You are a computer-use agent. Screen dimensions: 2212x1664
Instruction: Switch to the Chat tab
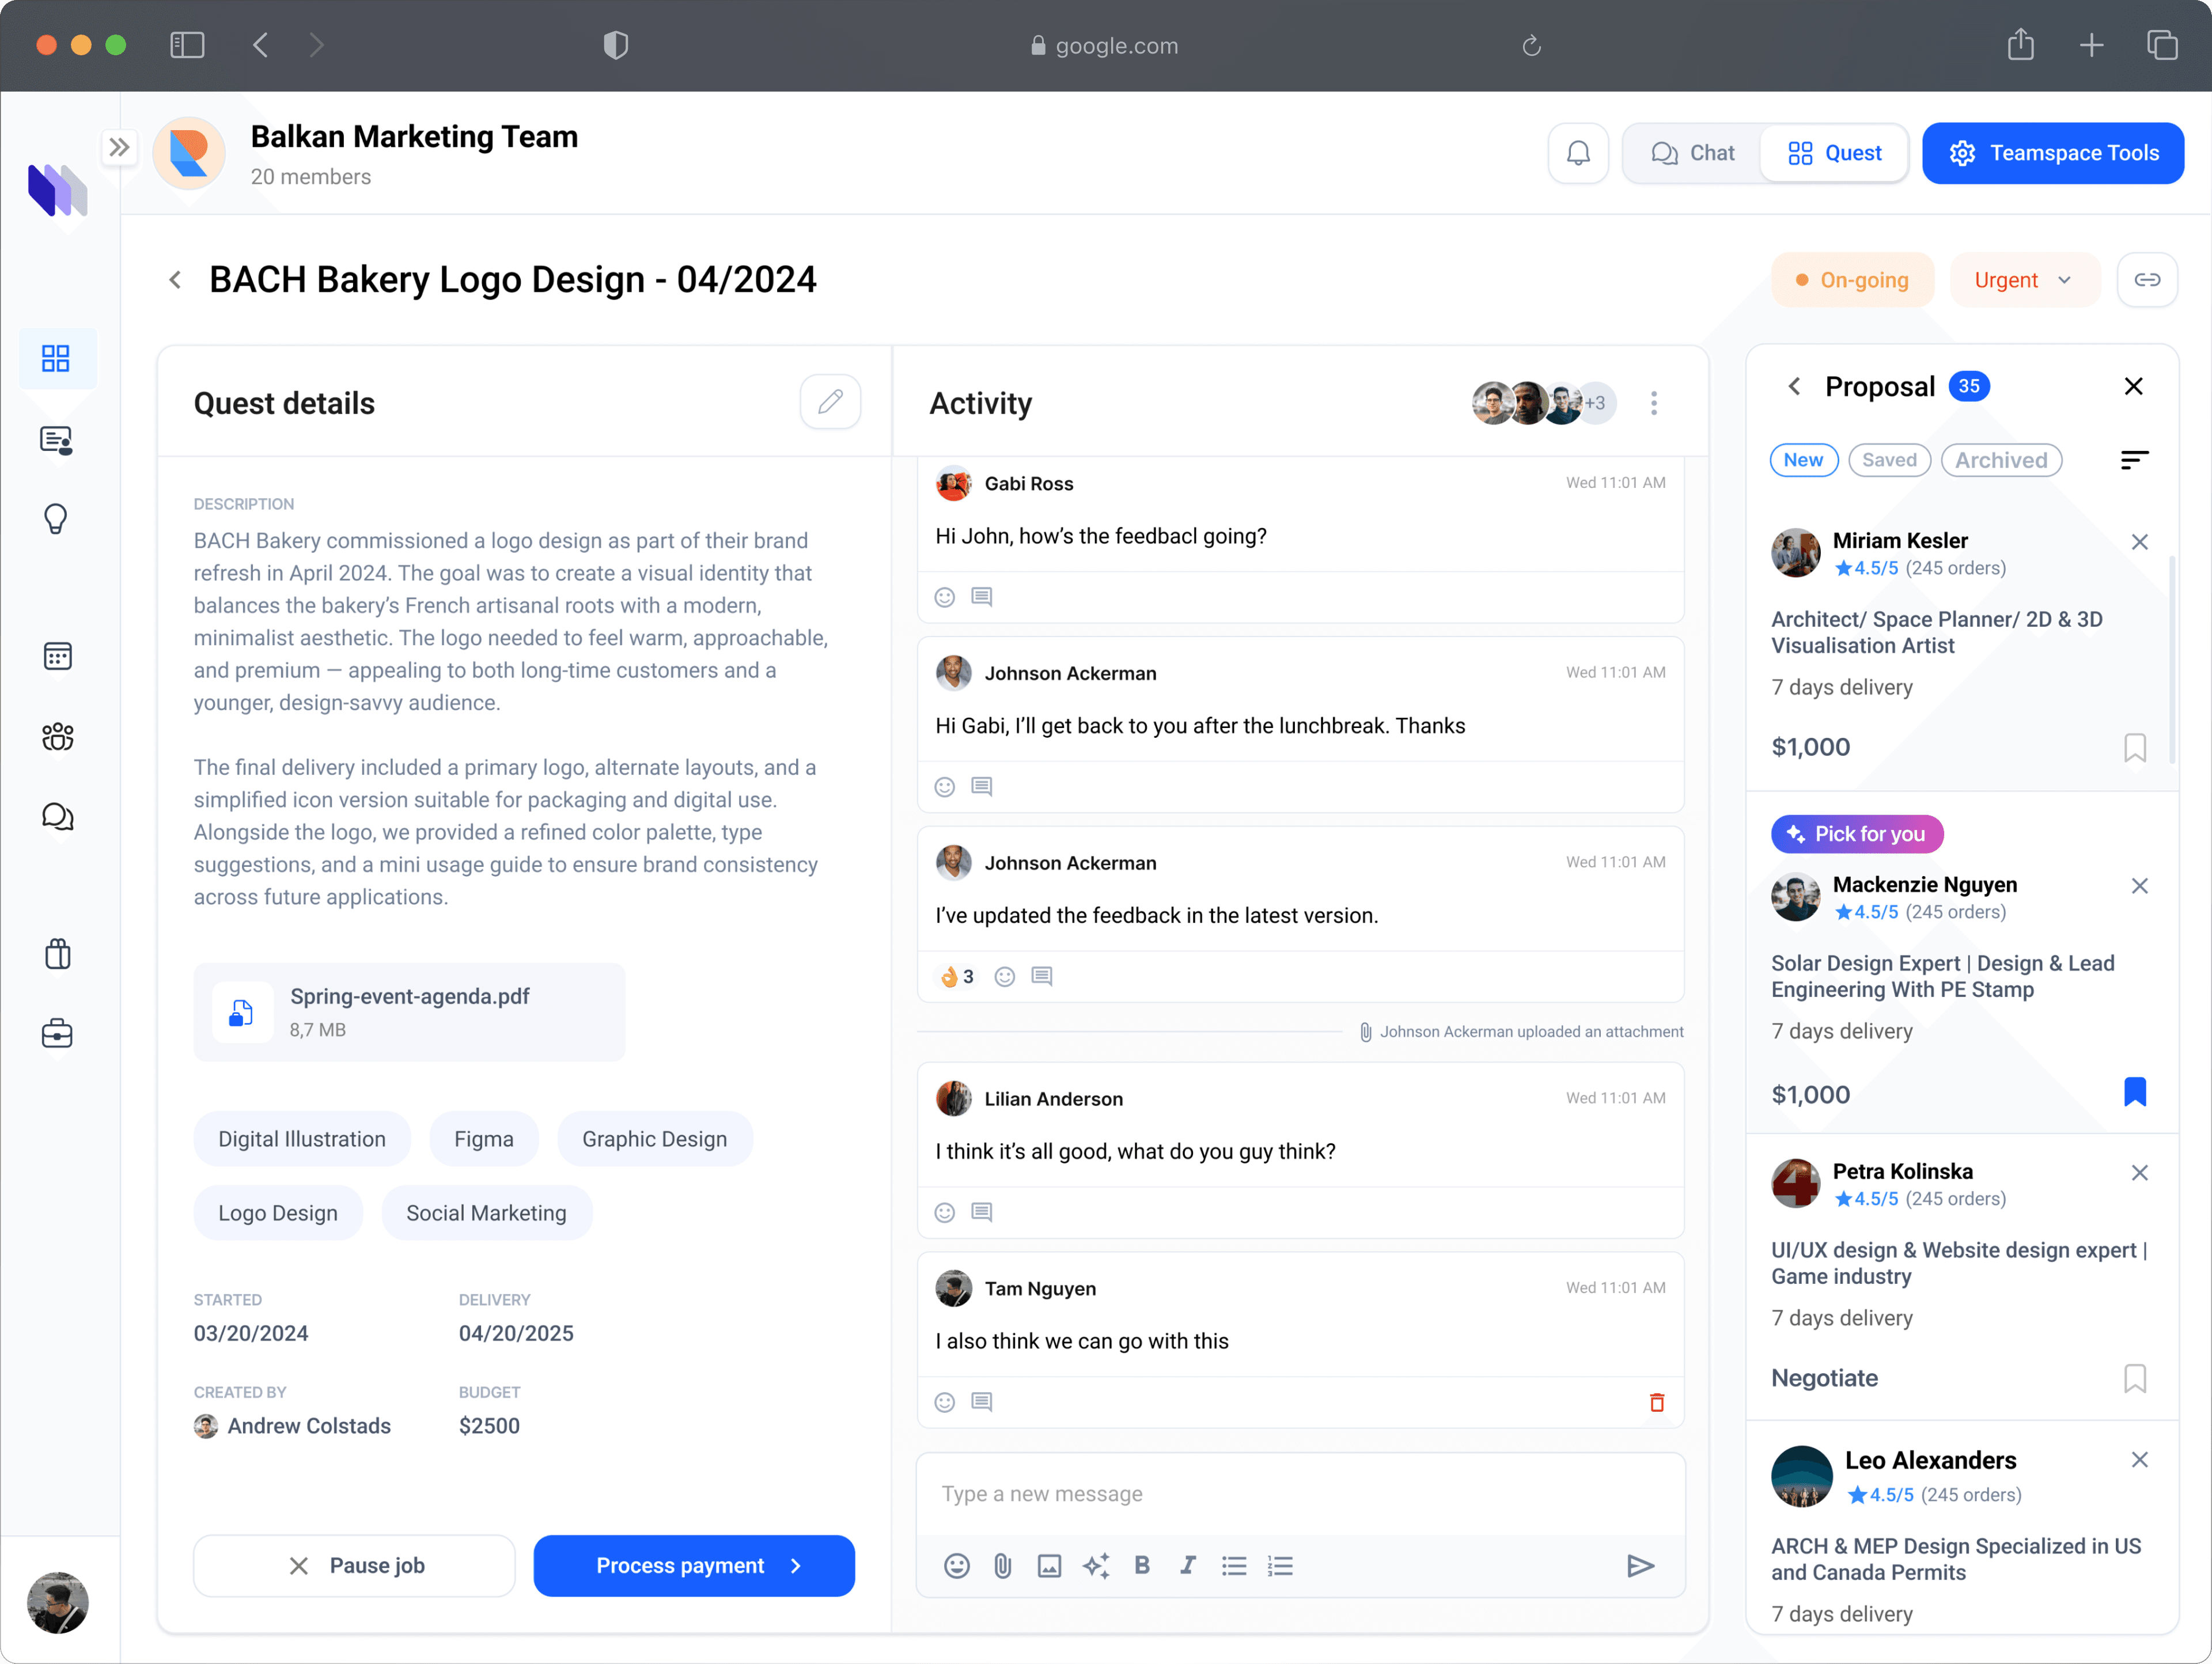click(x=1692, y=153)
